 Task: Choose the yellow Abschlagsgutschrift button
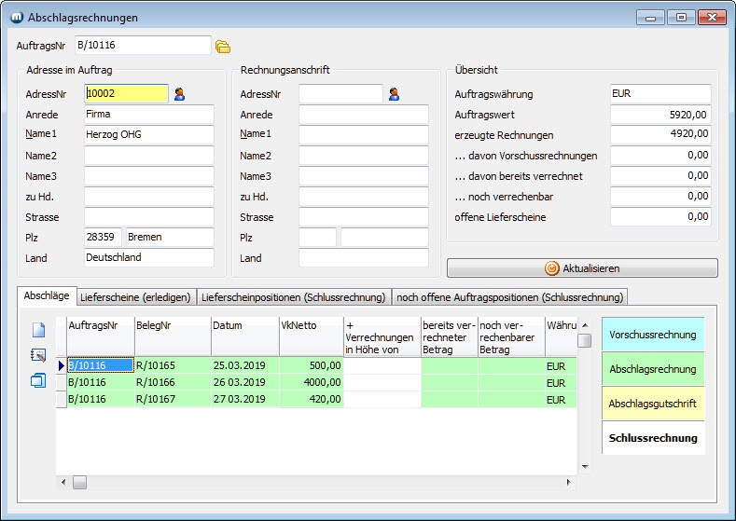click(x=652, y=403)
